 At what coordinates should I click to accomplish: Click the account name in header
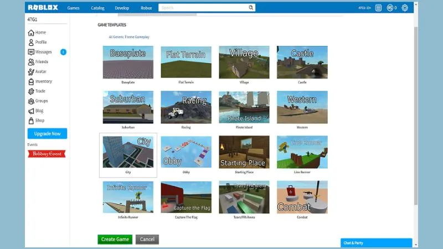[364, 8]
